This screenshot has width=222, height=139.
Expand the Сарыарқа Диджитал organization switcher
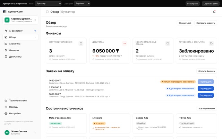[20, 20]
